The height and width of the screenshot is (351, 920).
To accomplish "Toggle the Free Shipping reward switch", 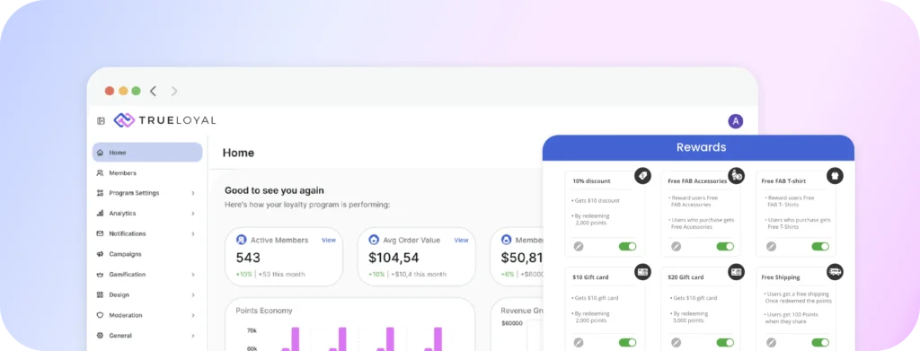I will 820,343.
